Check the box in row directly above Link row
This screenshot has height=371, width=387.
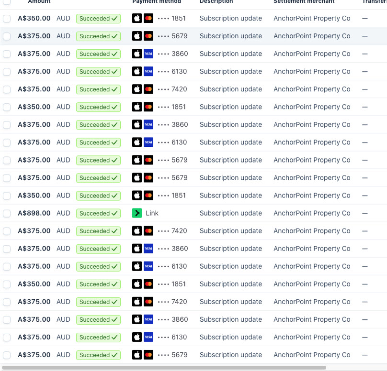pos(7,196)
